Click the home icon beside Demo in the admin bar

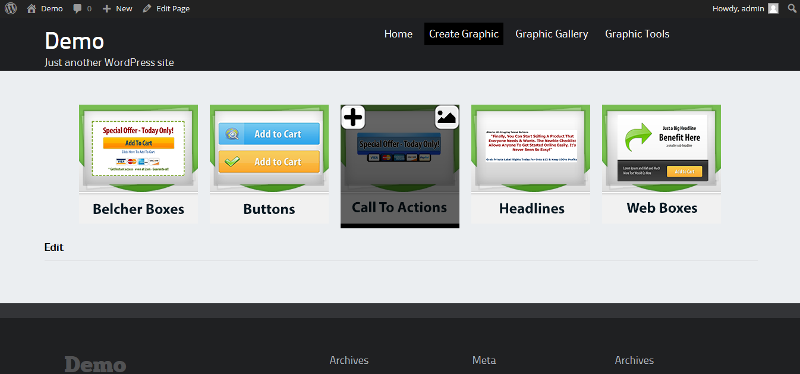coord(32,8)
